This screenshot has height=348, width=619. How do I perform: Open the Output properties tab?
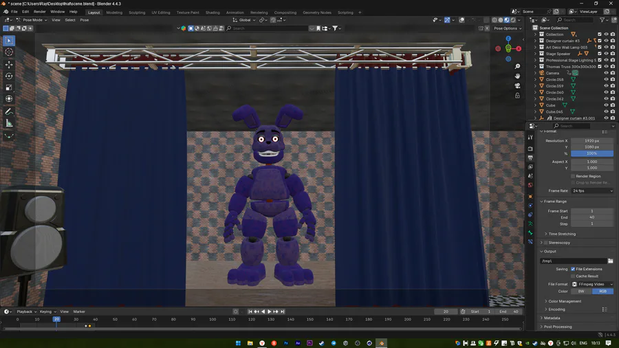click(x=530, y=157)
